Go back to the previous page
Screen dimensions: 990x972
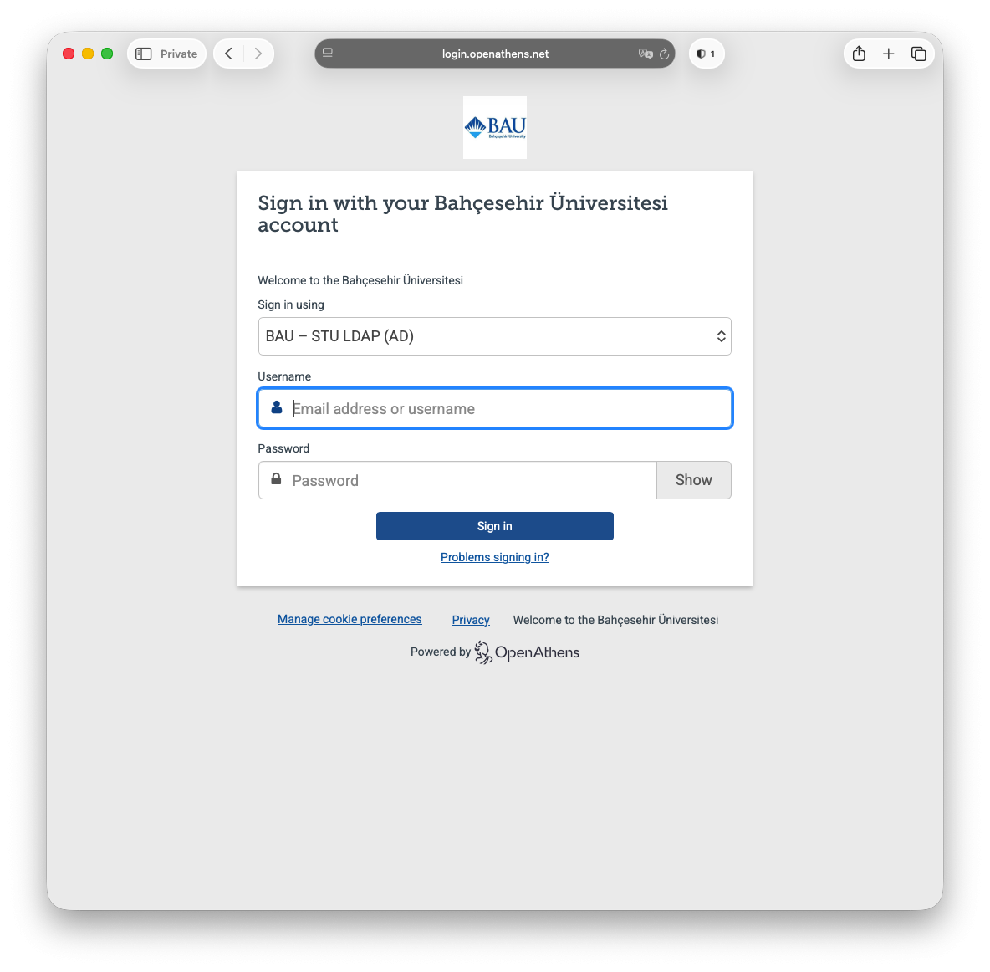pos(228,54)
